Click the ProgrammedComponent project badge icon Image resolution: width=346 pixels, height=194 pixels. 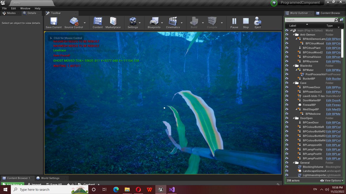(274, 3)
